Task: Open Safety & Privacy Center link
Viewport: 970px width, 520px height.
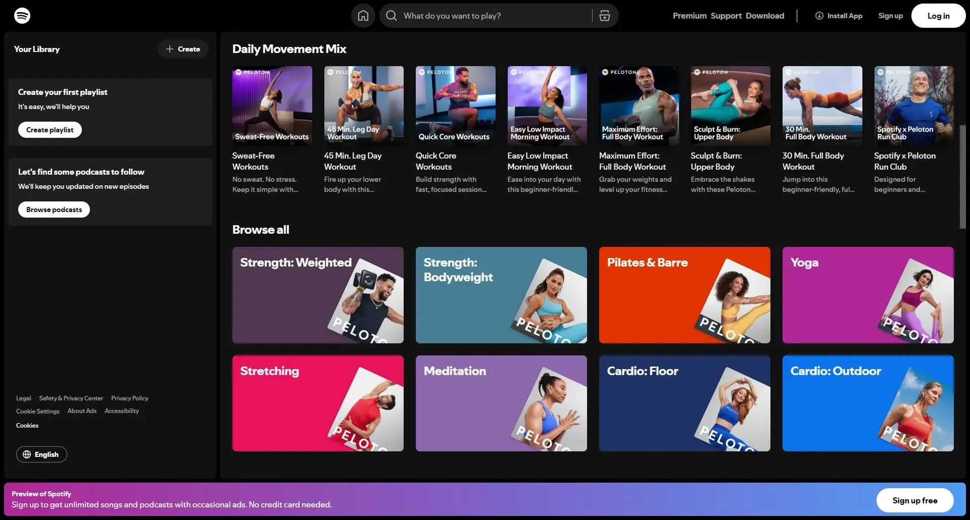Action: pos(71,398)
